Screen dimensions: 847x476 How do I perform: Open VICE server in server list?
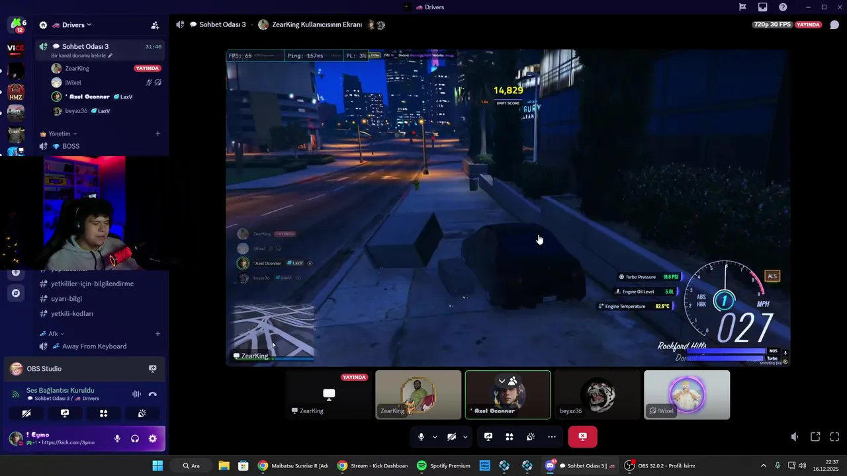coord(16,48)
